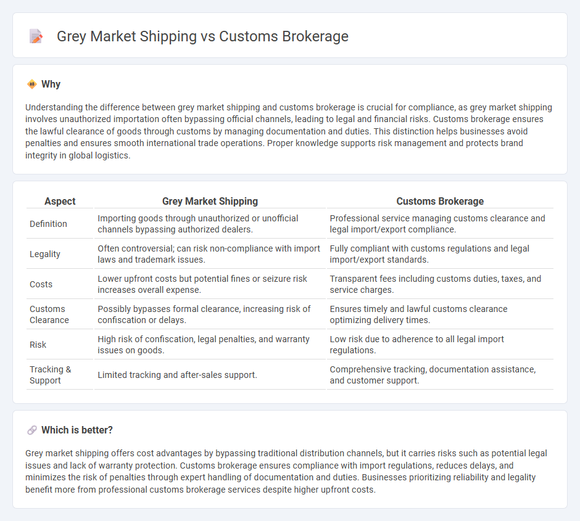Click the cell starting Low risk due to adherence
The width and height of the screenshot is (580, 521).
coord(440,345)
